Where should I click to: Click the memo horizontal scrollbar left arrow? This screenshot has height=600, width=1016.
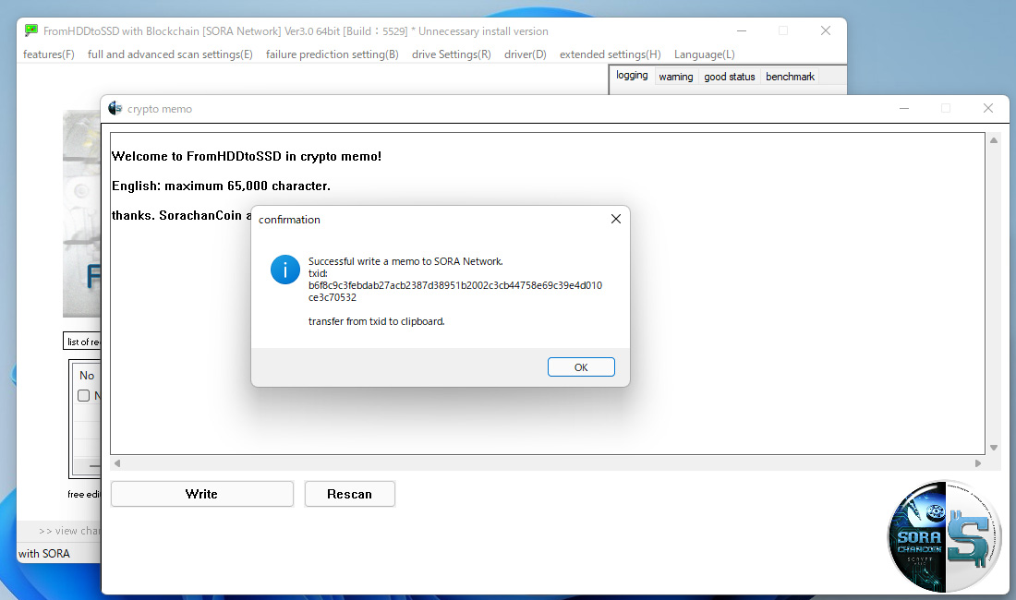[116, 462]
